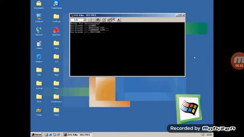Click the Mark tool in DOS toolbar
The image size is (244, 137).
[90, 20]
